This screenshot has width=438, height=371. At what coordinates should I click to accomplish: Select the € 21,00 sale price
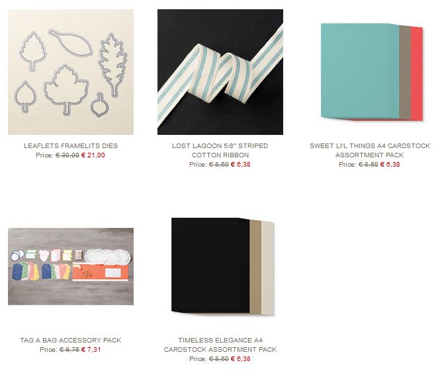tap(93, 155)
